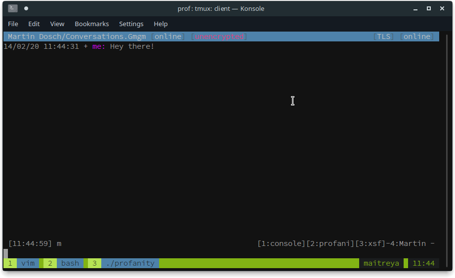This screenshot has width=455, height=278.
Task: Open the File menu
Action: [x=13, y=24]
